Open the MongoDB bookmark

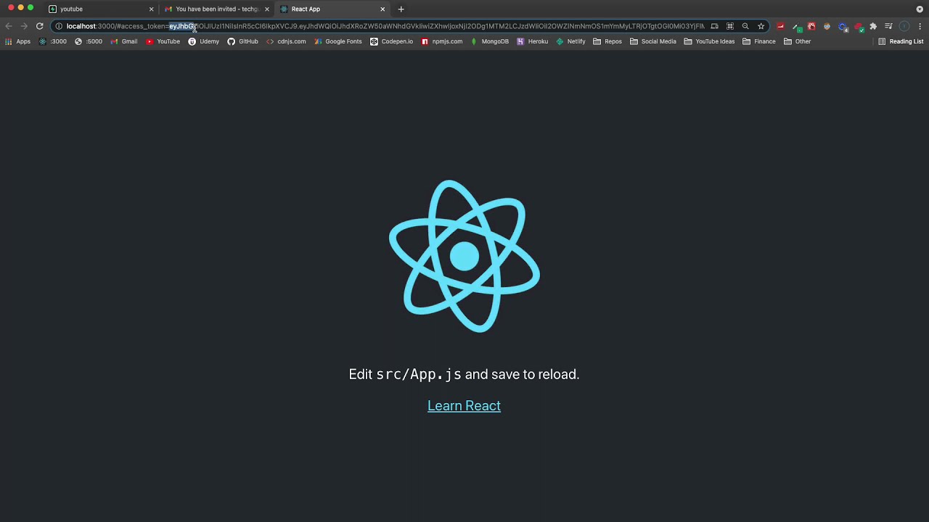pos(490,41)
